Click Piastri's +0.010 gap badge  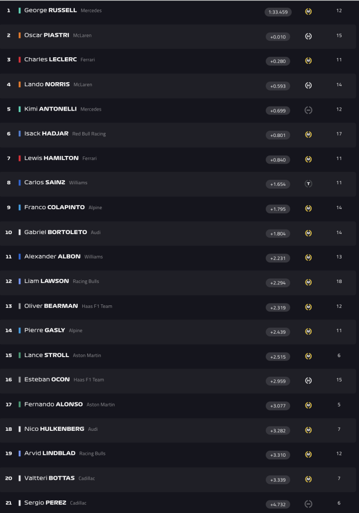[x=278, y=37]
